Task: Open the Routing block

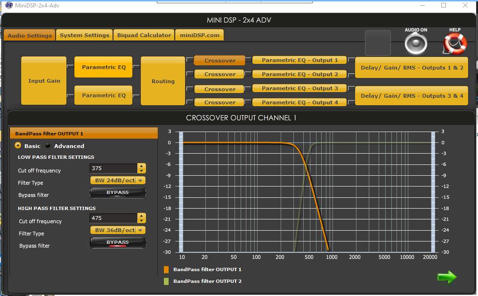Action: click(163, 81)
